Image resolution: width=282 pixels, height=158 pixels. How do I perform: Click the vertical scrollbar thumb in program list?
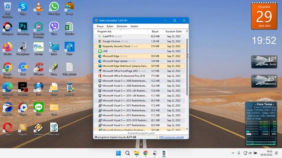coord(187,67)
